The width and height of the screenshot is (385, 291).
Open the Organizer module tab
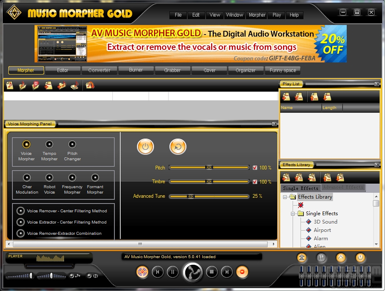[x=246, y=70]
